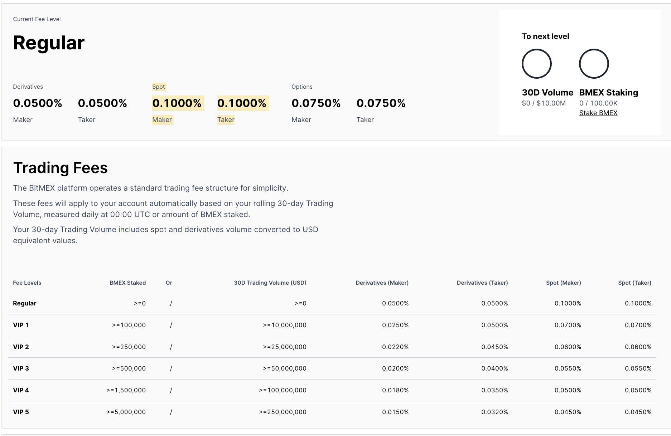Click the highlighted "Taker" label under Spot

coord(226,119)
